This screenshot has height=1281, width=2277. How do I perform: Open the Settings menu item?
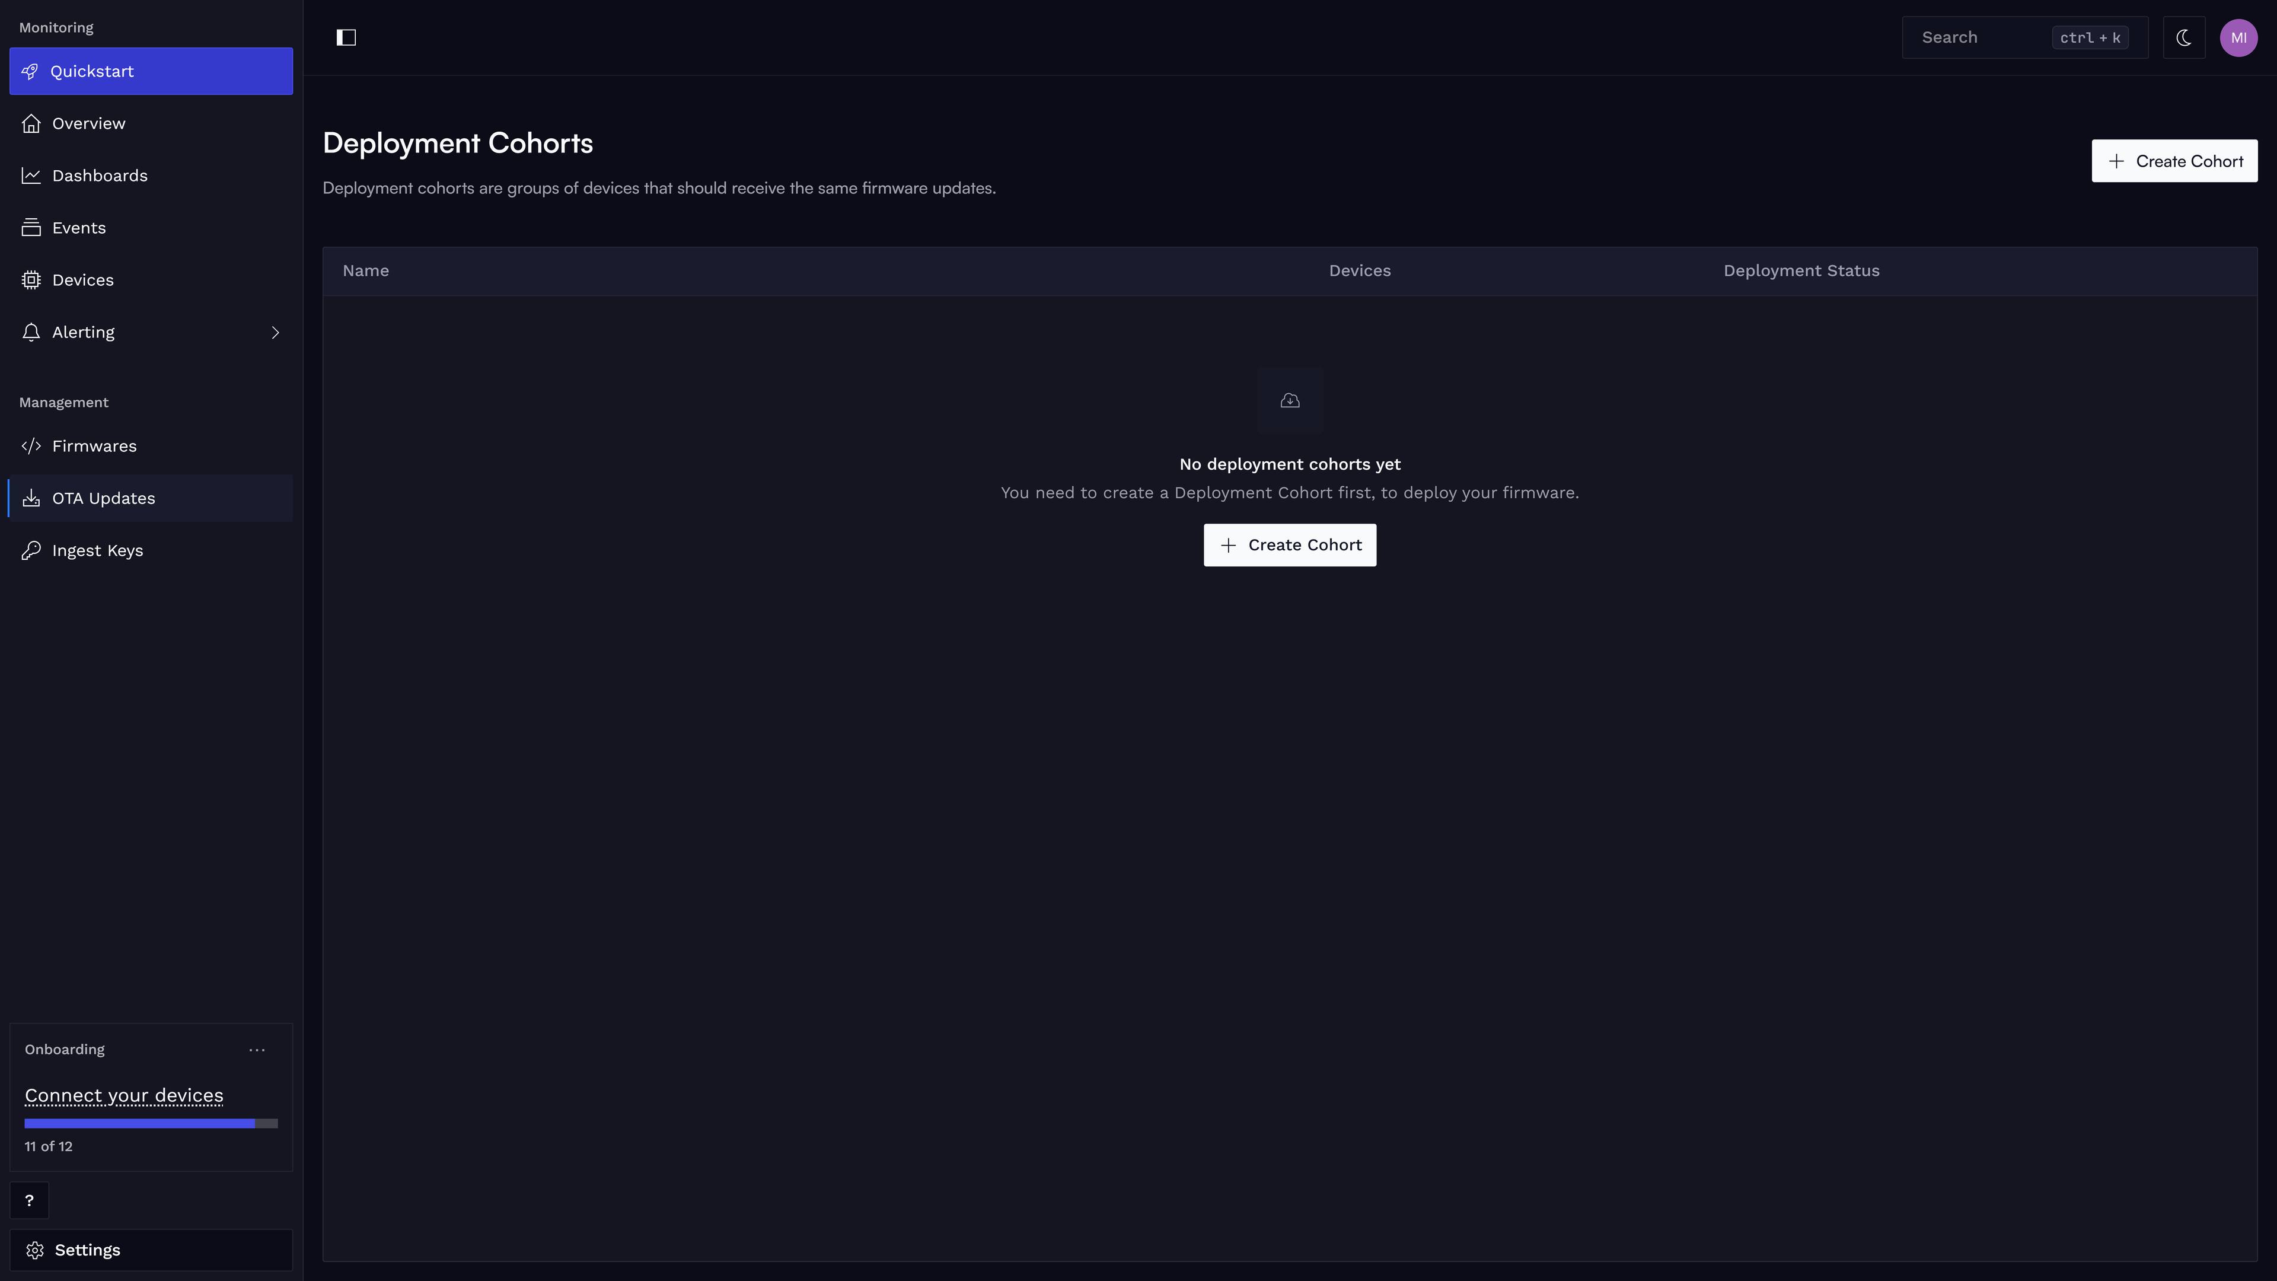point(151,1250)
